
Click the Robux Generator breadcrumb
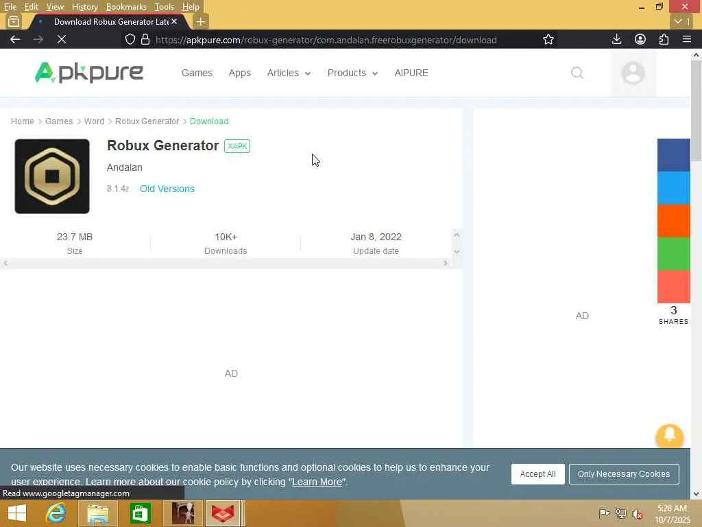click(x=147, y=121)
